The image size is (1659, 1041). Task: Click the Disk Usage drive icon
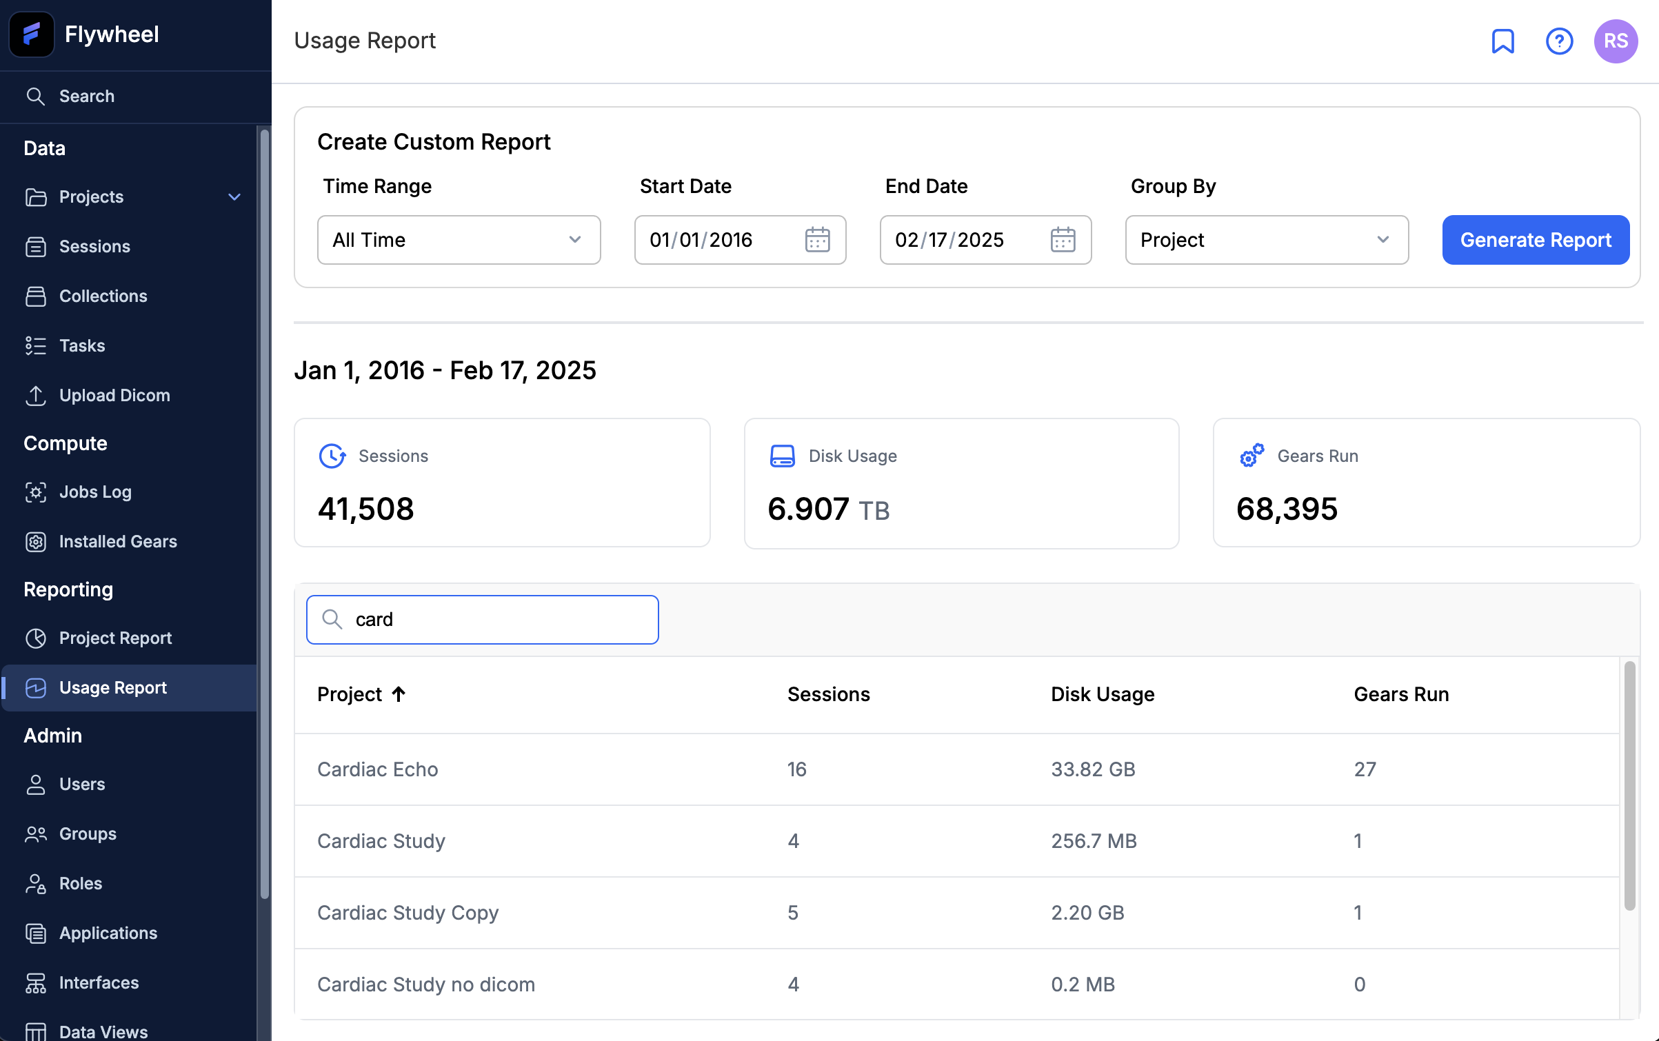[782, 456]
